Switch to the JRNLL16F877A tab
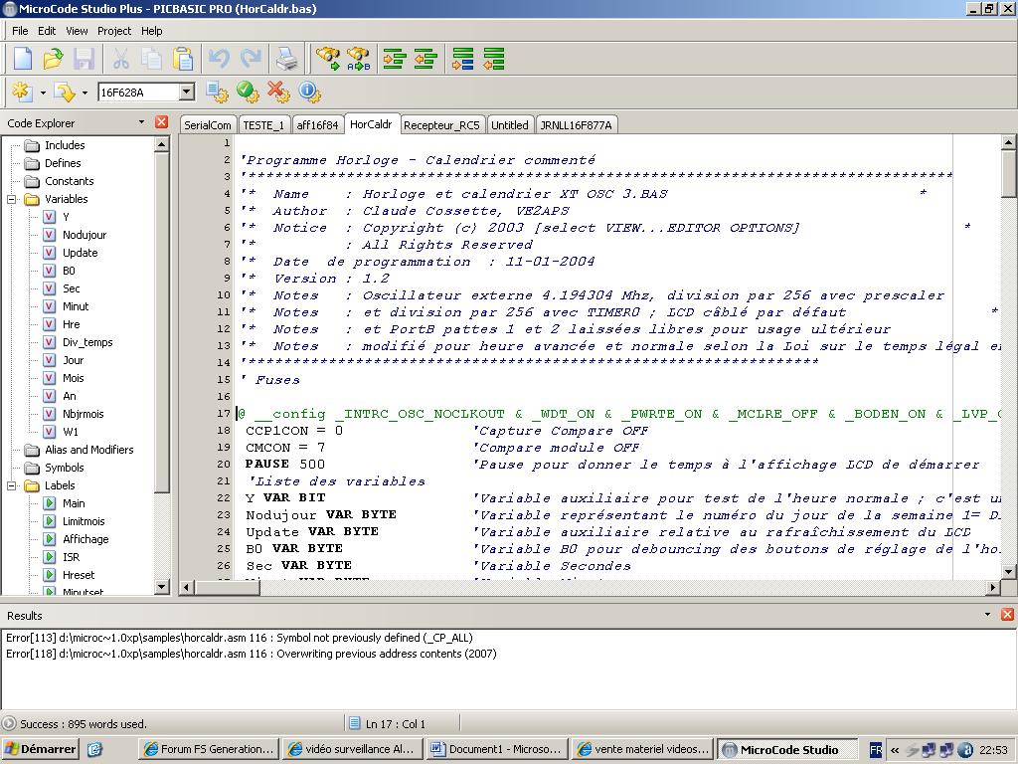Viewport: 1018px width, 764px height. 576,125
